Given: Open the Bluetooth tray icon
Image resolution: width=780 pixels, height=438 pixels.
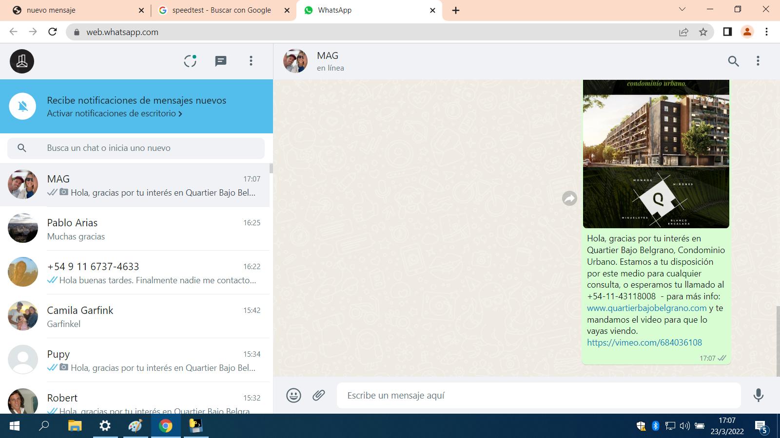Looking at the screenshot, I should [x=656, y=426].
